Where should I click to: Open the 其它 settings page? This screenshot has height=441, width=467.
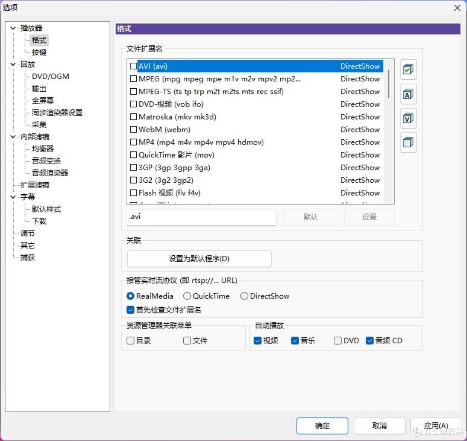27,245
